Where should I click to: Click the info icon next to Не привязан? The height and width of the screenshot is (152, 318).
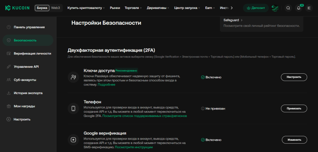point(202,109)
